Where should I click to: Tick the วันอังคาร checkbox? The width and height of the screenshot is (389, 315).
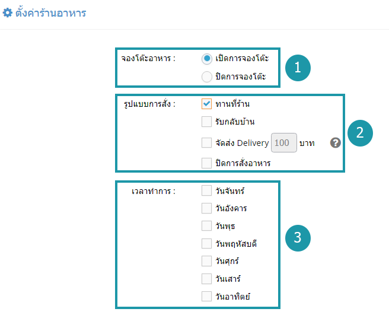click(206, 208)
